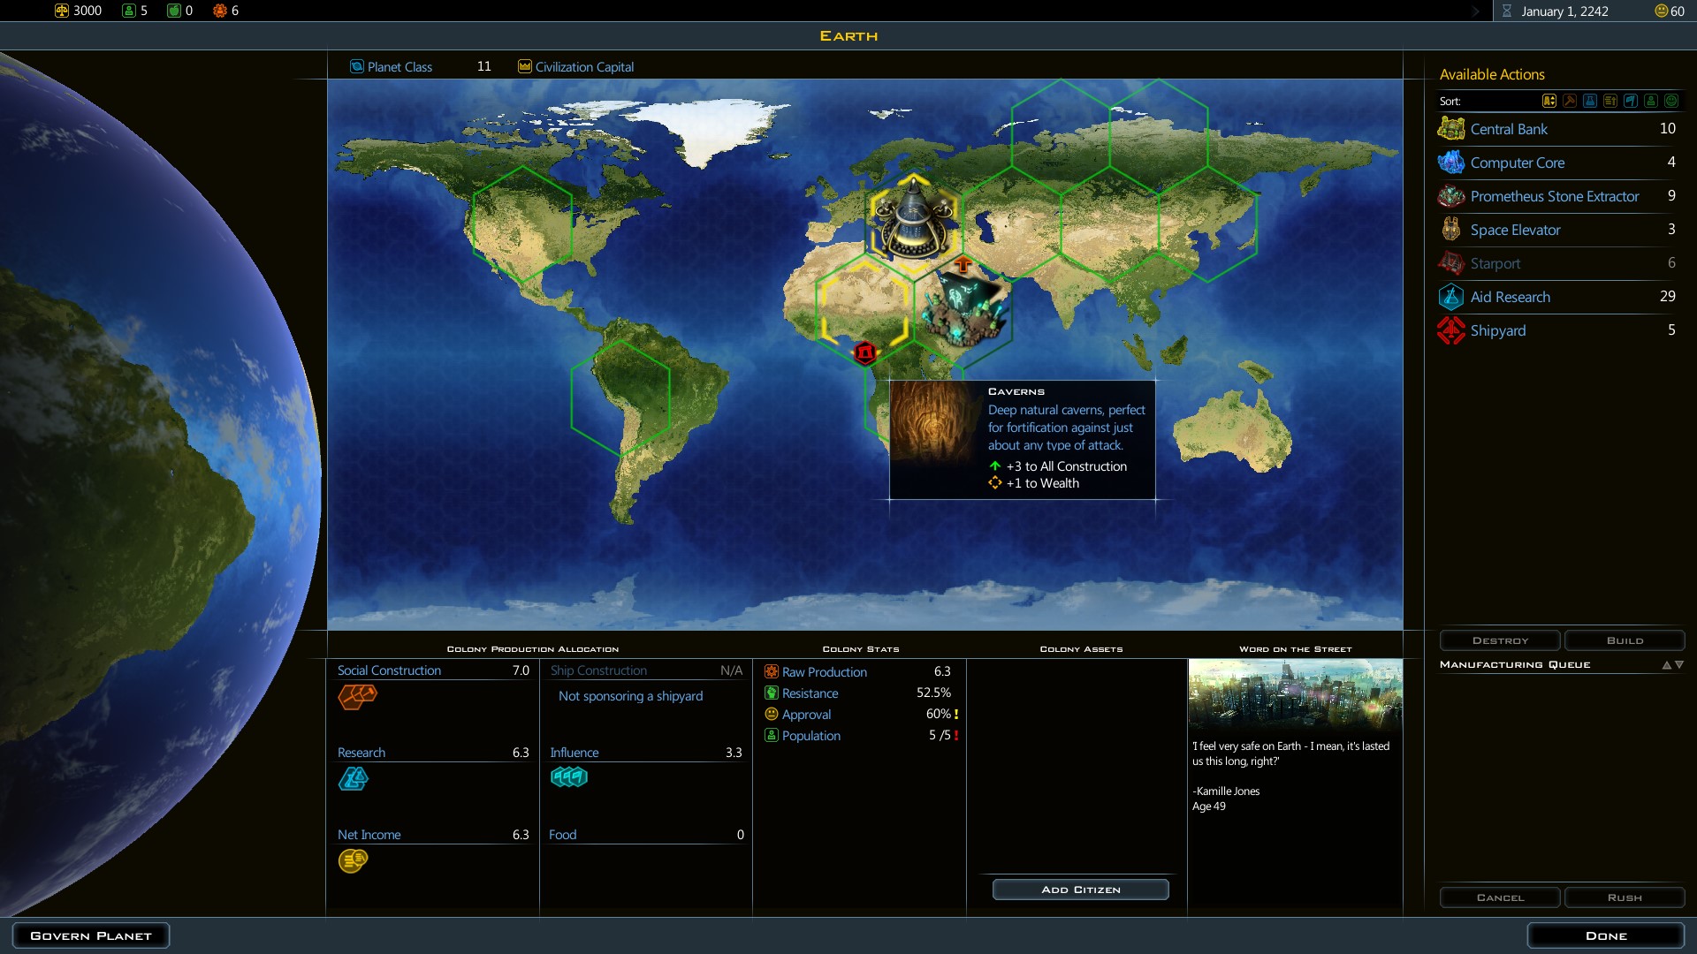
Task: Sort actions by population person icon
Action: tap(1651, 101)
